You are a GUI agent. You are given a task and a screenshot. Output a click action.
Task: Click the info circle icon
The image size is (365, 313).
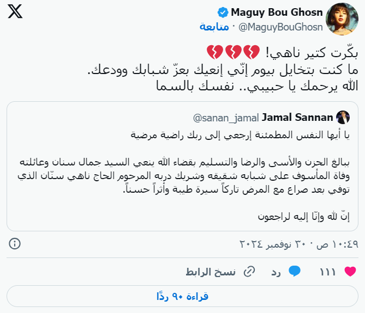coord(15,243)
